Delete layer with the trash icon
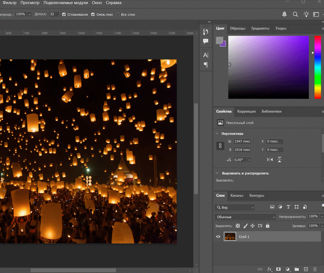Screen dimensions: 324x273 (315, 269)
